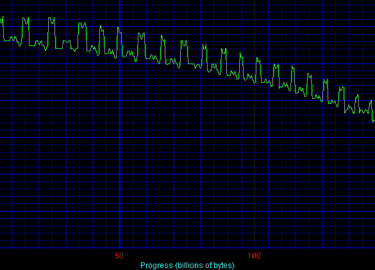
Task: Click the 50 x-axis tick label
Action: pyautogui.click(x=119, y=256)
